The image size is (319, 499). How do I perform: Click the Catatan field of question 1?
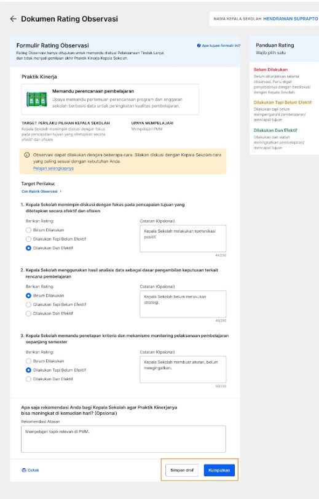point(183,238)
